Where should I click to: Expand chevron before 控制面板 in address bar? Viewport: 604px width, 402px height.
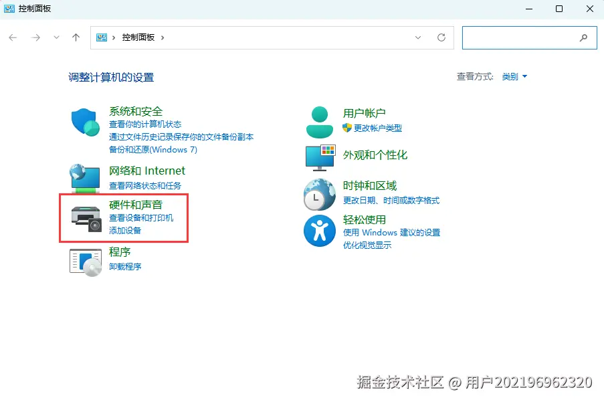[x=114, y=37]
